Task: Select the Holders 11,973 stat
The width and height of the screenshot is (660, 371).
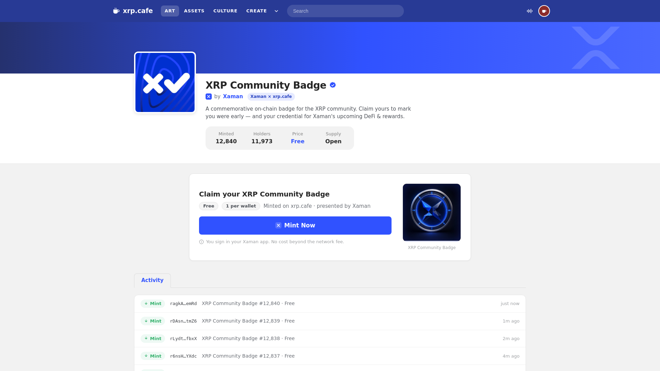Action: (x=262, y=138)
